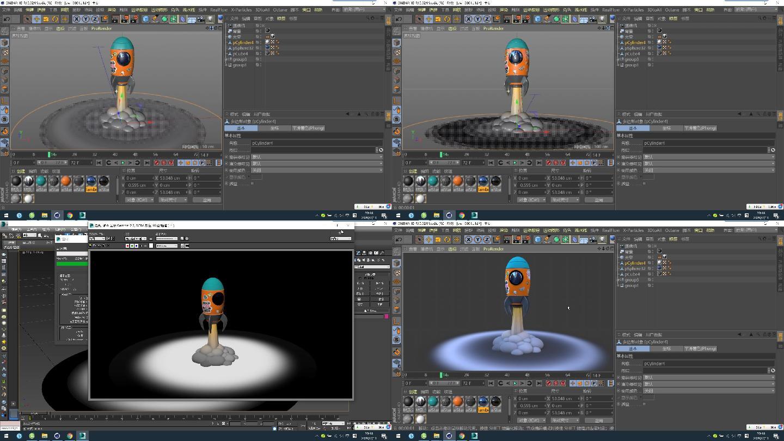Select the Move tool in bottom-right window
The height and width of the screenshot is (441, 784).
tap(428, 240)
